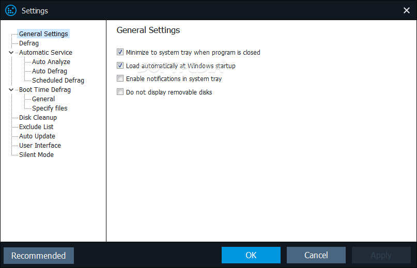Open Auto Defrag settings page
The image size is (417, 268).
point(50,71)
